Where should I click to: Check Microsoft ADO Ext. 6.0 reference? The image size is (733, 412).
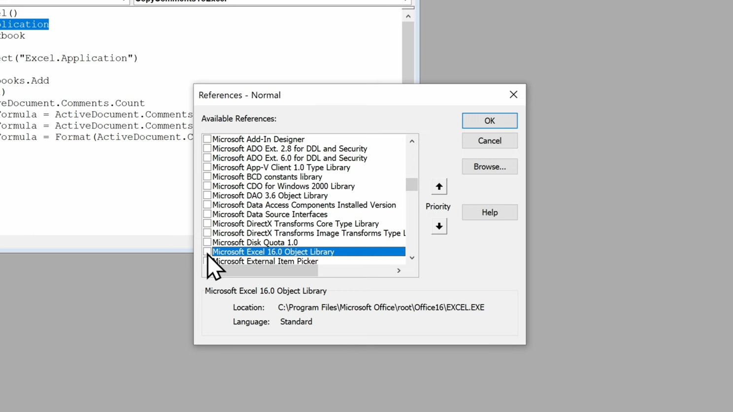coord(207,158)
